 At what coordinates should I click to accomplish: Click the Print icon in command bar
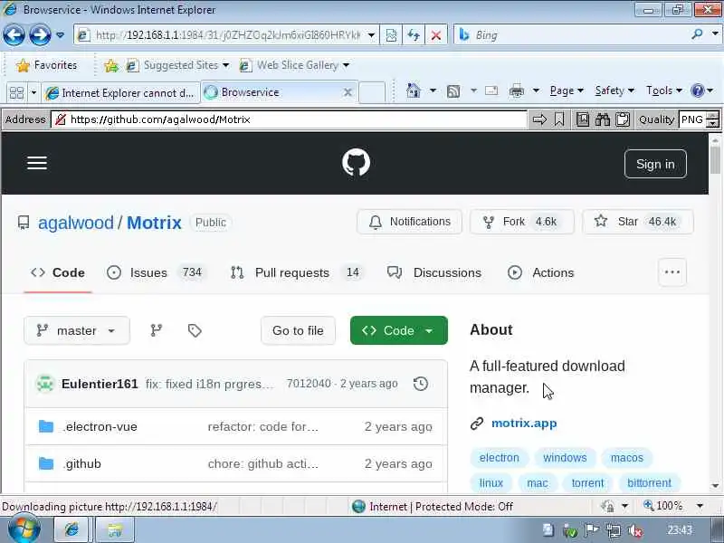pos(517,91)
